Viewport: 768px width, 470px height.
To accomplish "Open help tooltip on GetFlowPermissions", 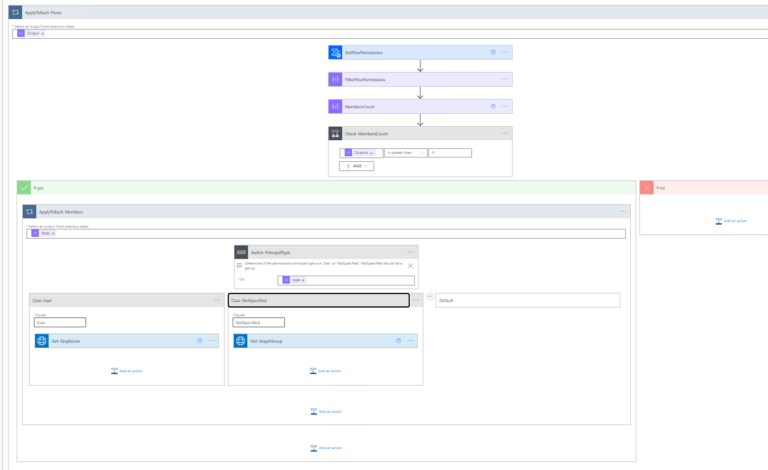I will [492, 52].
